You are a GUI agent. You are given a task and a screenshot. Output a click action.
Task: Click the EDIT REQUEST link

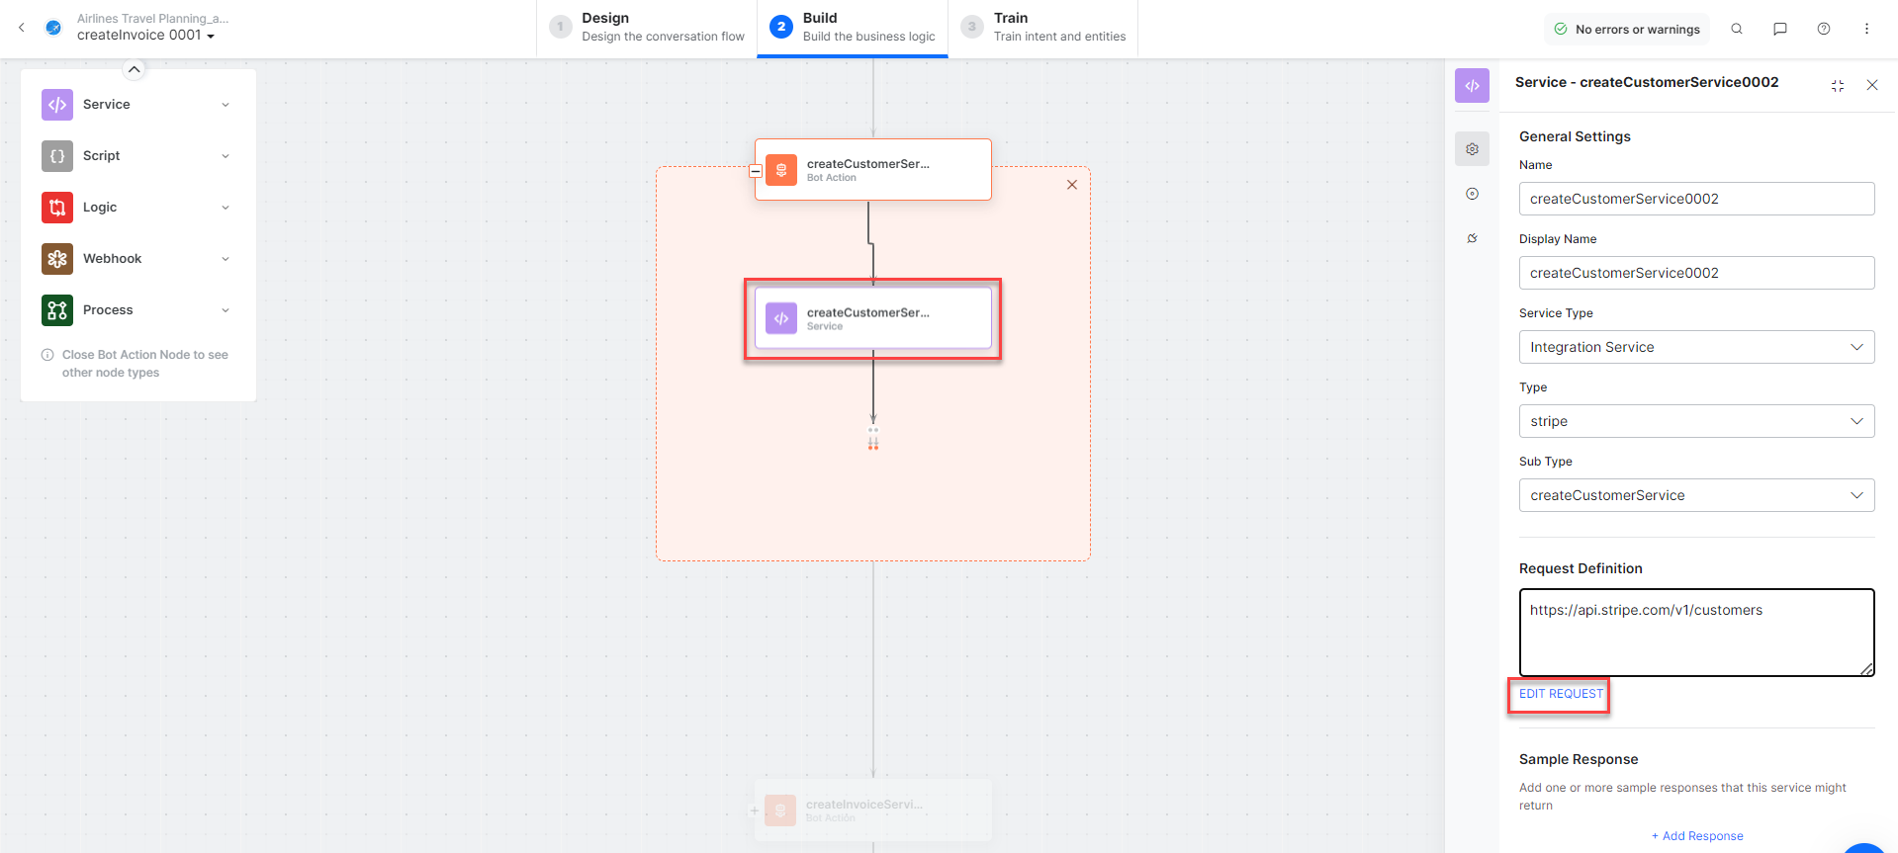[1561, 694]
